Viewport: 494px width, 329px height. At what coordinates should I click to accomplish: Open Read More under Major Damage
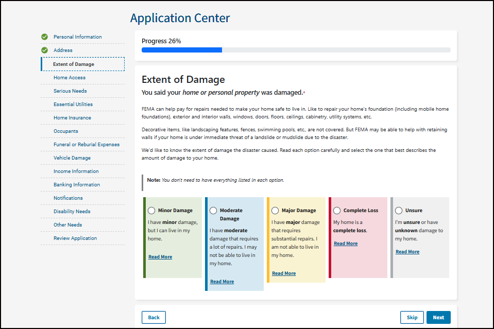tap(284, 273)
